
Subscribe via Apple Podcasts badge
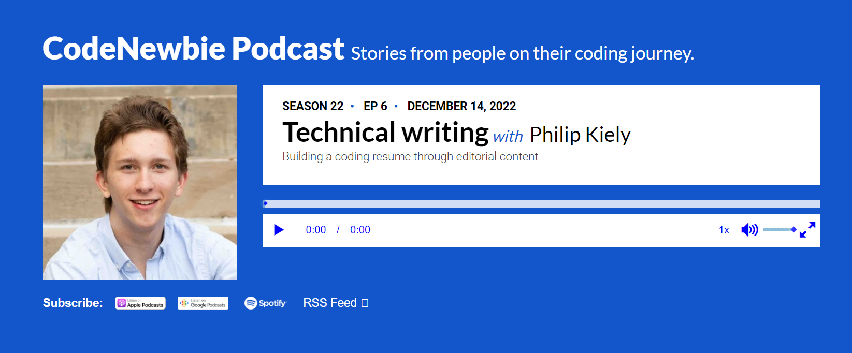140,303
